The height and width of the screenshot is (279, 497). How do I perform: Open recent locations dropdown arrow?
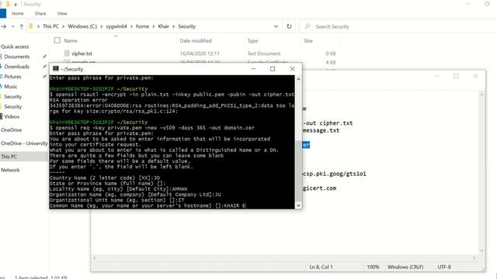(x=13, y=26)
